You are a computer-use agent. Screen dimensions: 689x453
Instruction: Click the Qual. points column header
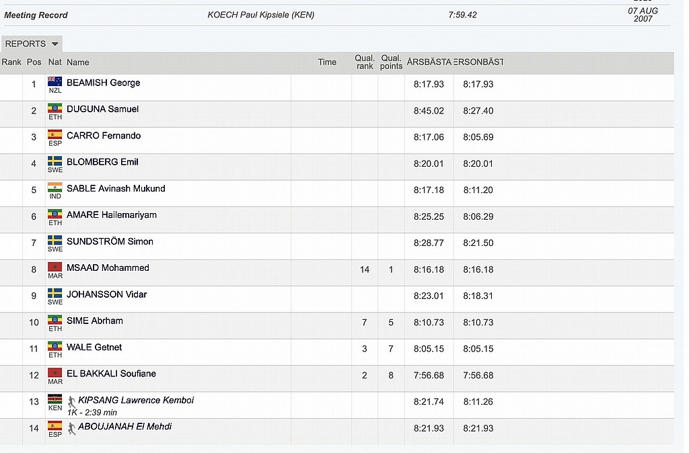coord(391,63)
